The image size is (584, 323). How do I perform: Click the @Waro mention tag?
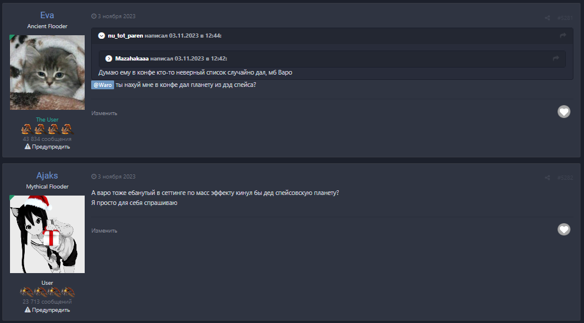[102, 85]
